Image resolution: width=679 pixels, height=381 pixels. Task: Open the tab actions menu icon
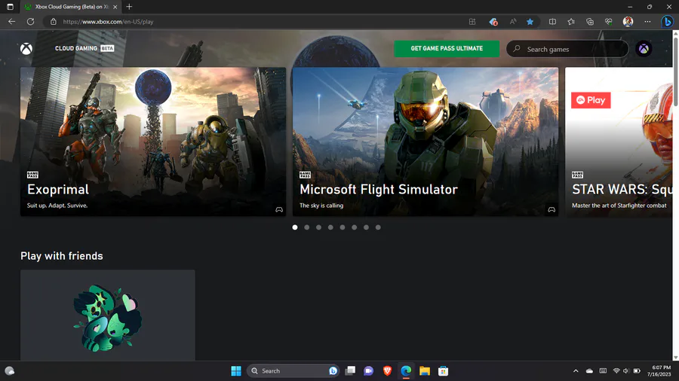point(10,7)
